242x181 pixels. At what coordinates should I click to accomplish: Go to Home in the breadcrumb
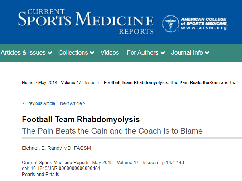pos(28,83)
